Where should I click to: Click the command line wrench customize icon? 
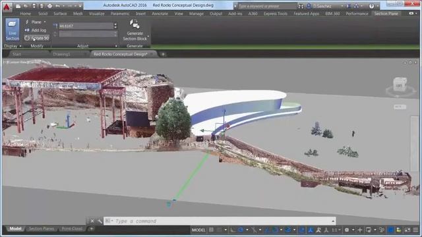point(100,221)
